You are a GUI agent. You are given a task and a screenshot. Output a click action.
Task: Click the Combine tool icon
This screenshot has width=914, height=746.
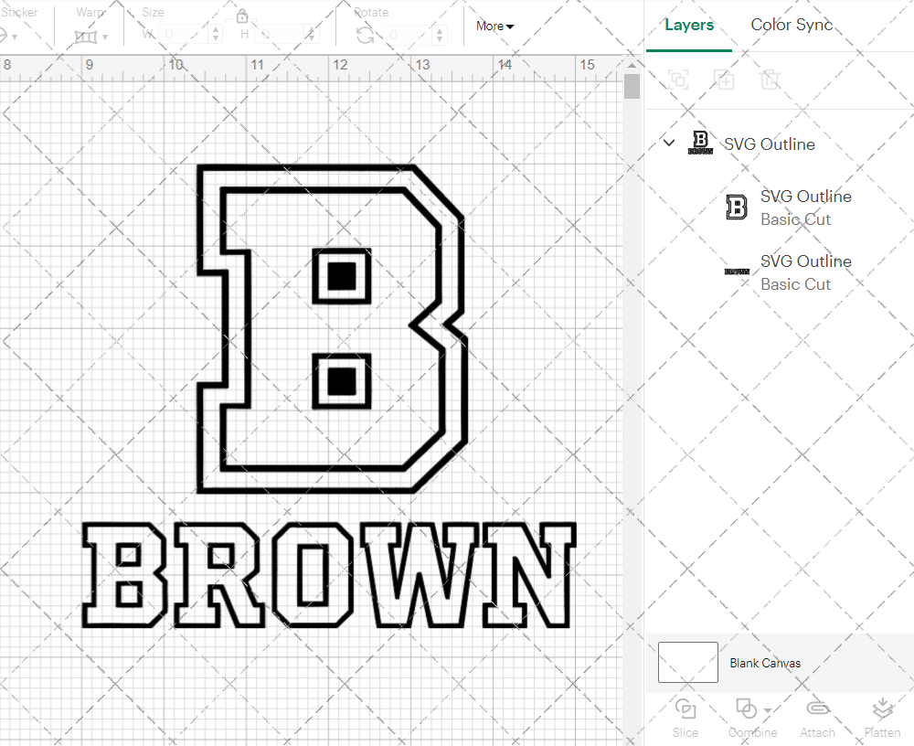[747, 709]
